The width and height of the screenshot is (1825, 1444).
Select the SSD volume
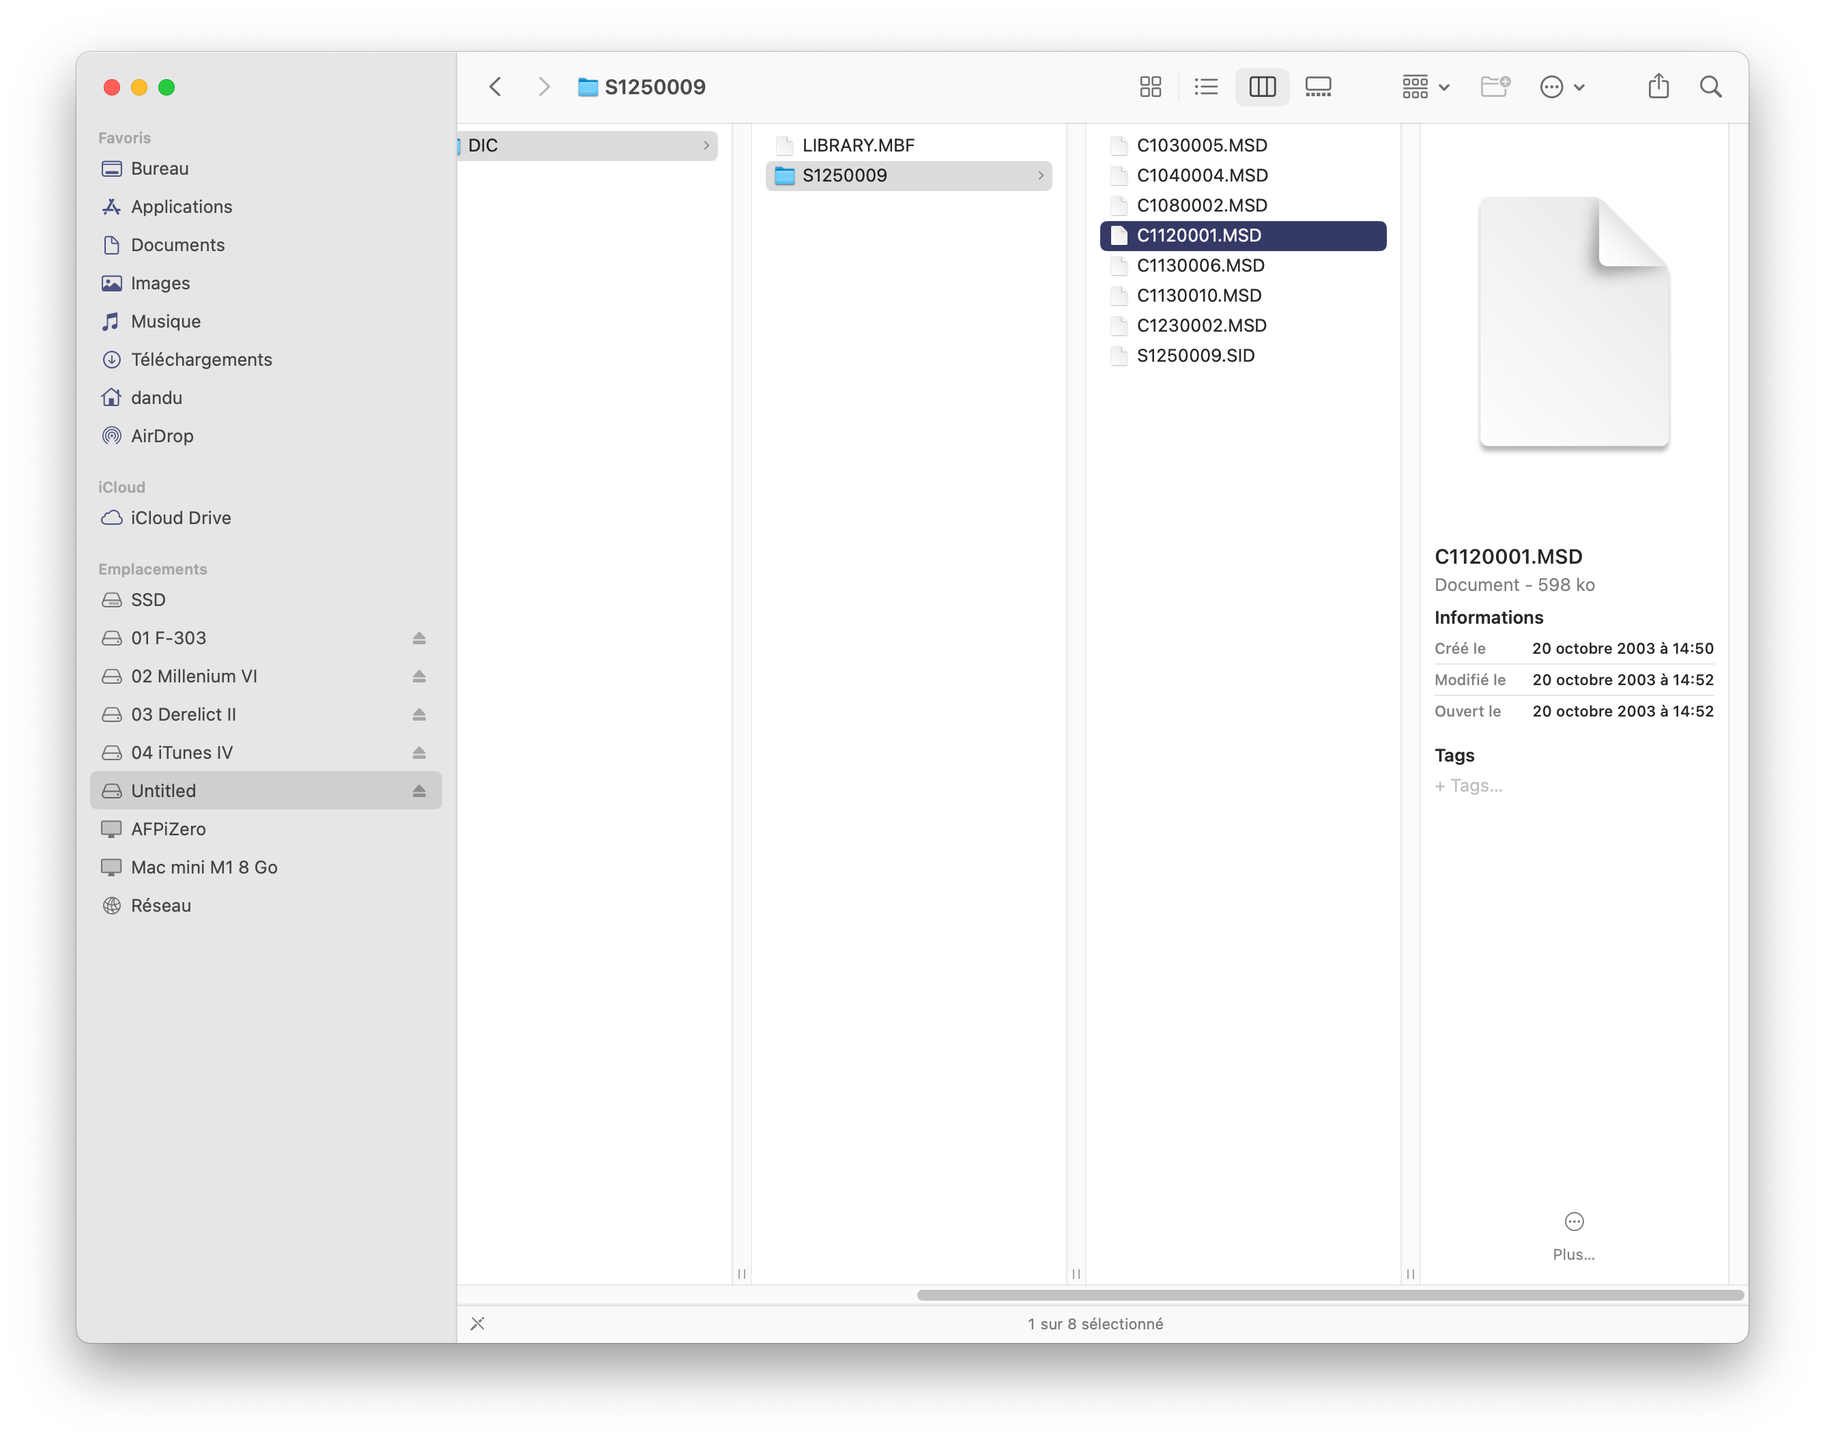pos(265,599)
